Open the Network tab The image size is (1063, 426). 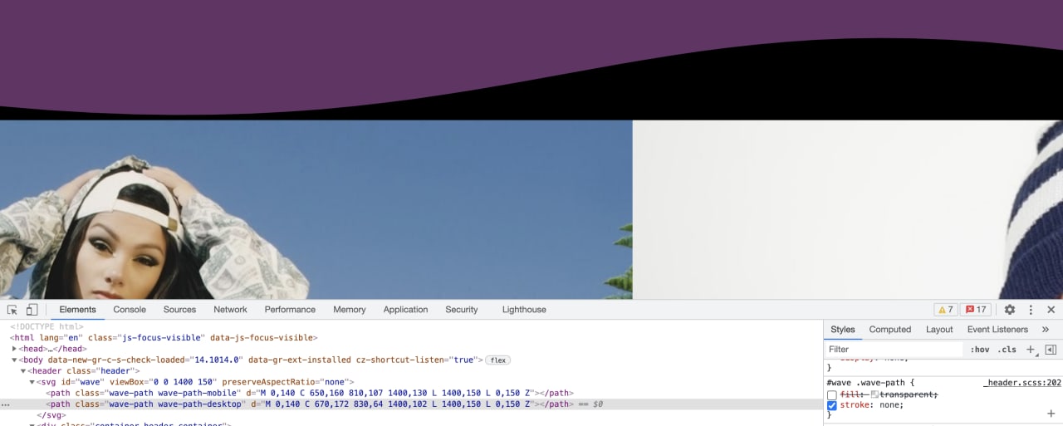coord(230,310)
